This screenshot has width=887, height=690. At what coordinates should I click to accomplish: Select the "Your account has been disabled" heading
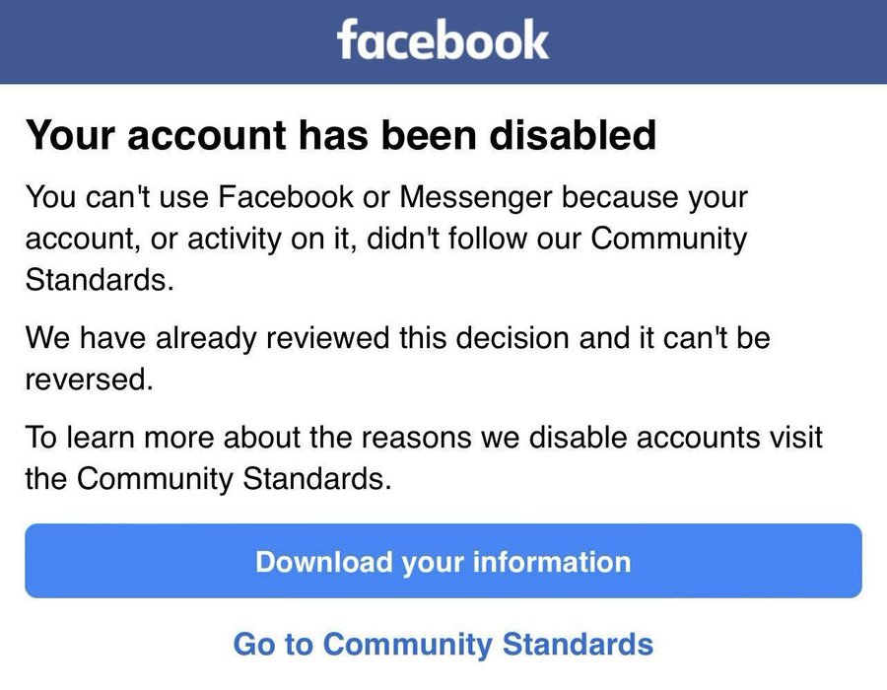point(341,135)
